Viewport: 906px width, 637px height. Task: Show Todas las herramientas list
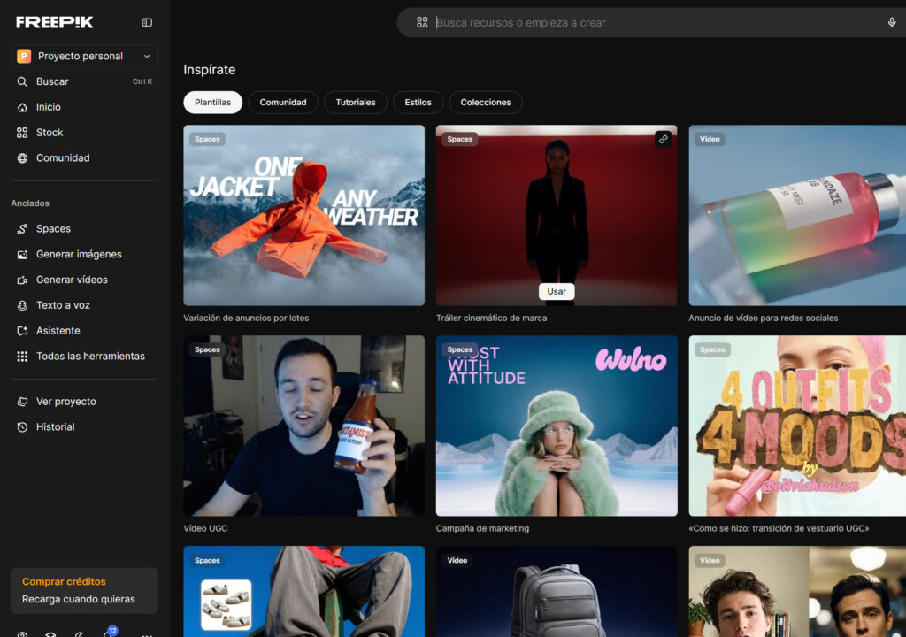[x=89, y=357]
